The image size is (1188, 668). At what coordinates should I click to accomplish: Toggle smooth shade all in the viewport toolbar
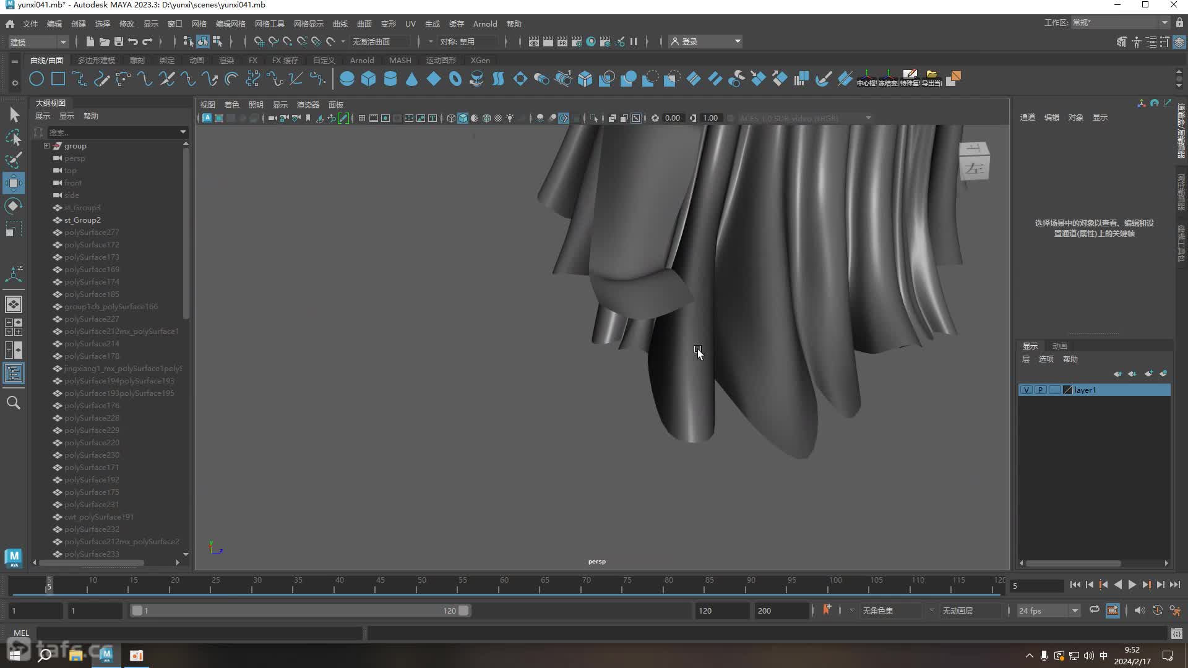[x=463, y=118]
